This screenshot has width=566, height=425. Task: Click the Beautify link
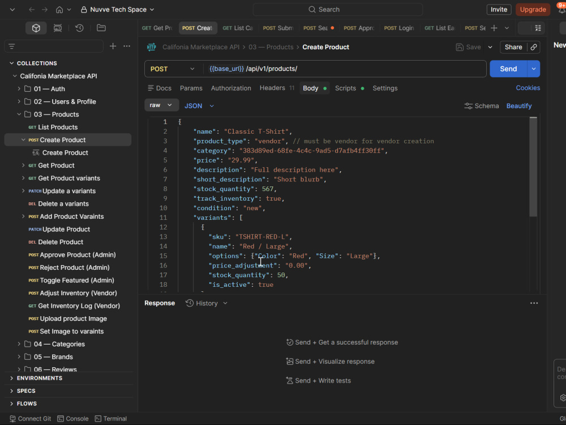518,106
